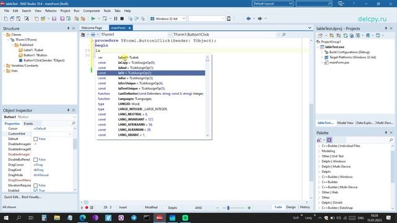Expand the Variables/Constants node in Structure
The height and width of the screenshot is (223, 397).
4,66
